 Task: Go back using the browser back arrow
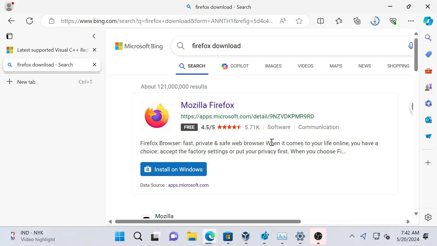pyautogui.click(x=11, y=21)
